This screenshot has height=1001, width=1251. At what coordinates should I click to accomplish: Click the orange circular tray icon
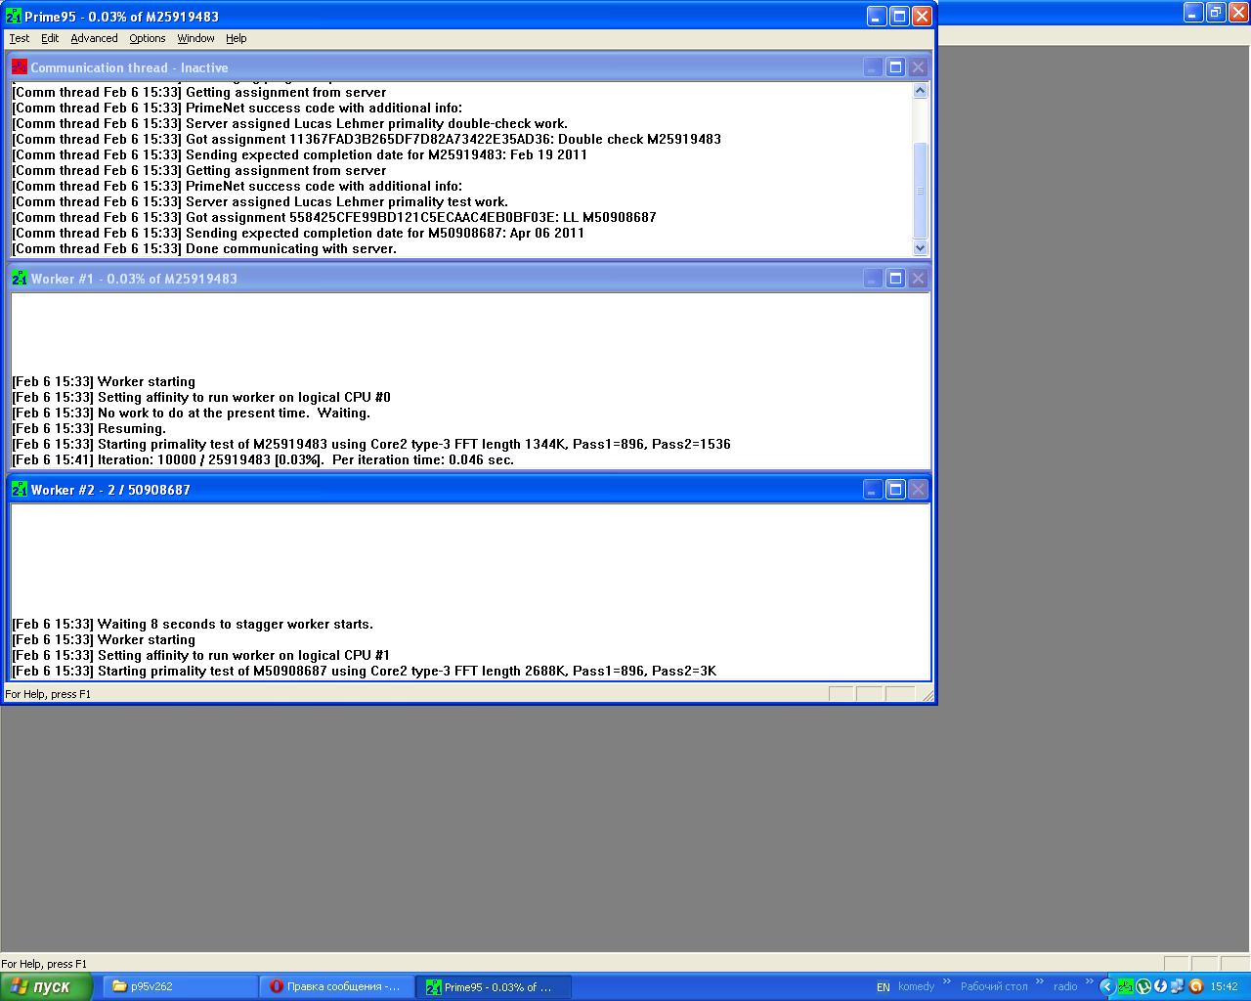pyautogui.click(x=1195, y=986)
